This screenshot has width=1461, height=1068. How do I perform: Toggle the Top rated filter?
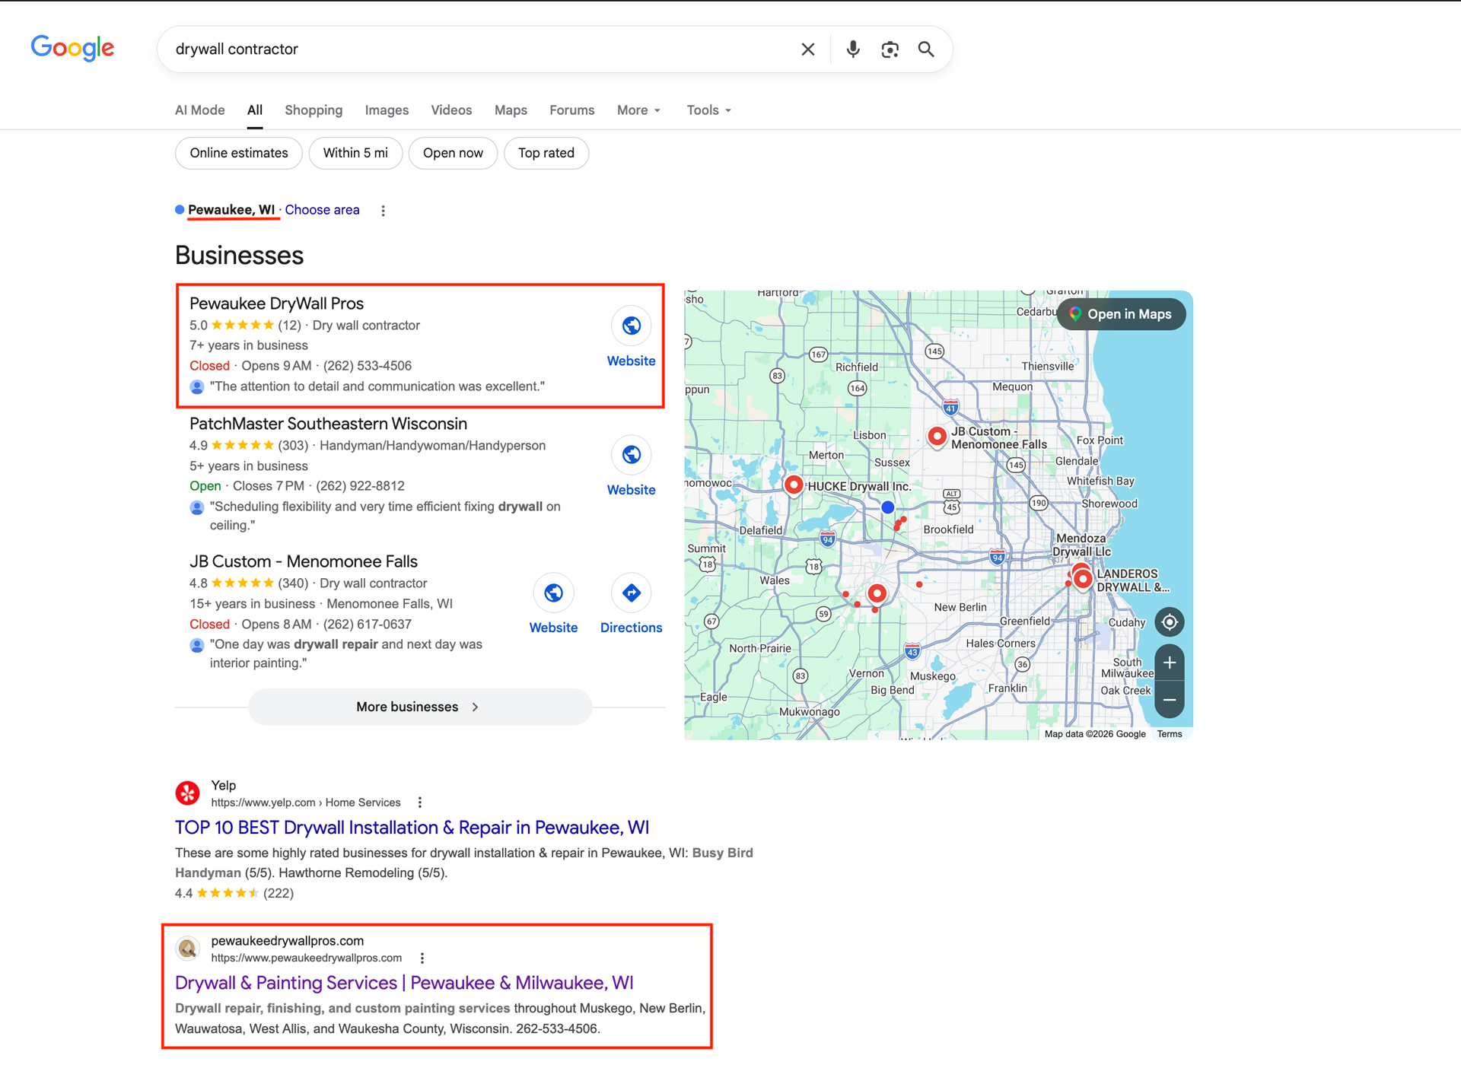(546, 153)
